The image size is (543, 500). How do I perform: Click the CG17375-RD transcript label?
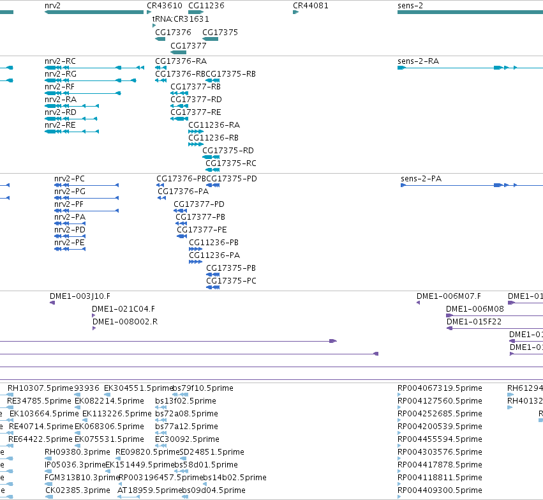pos(228,151)
